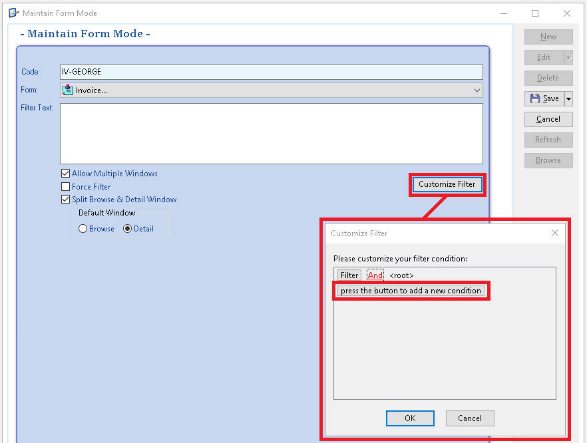Click inside the Filter Text box

(271, 133)
